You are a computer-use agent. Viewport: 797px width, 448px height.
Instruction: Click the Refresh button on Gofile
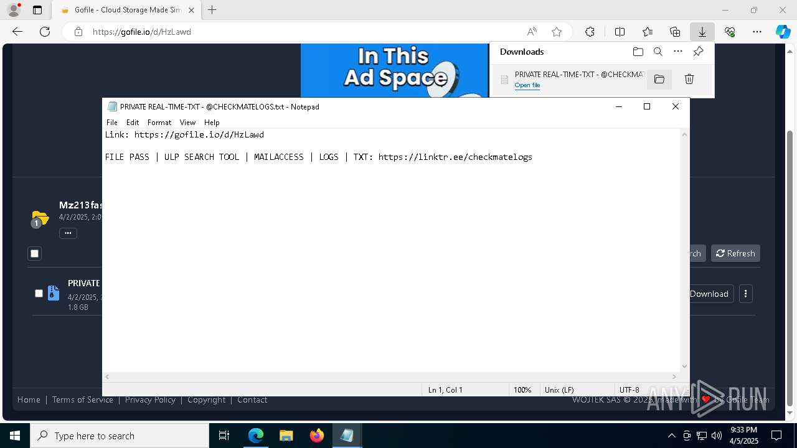pos(735,253)
